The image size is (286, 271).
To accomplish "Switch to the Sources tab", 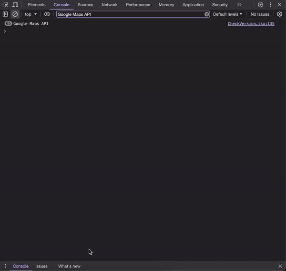I will pos(85,5).
